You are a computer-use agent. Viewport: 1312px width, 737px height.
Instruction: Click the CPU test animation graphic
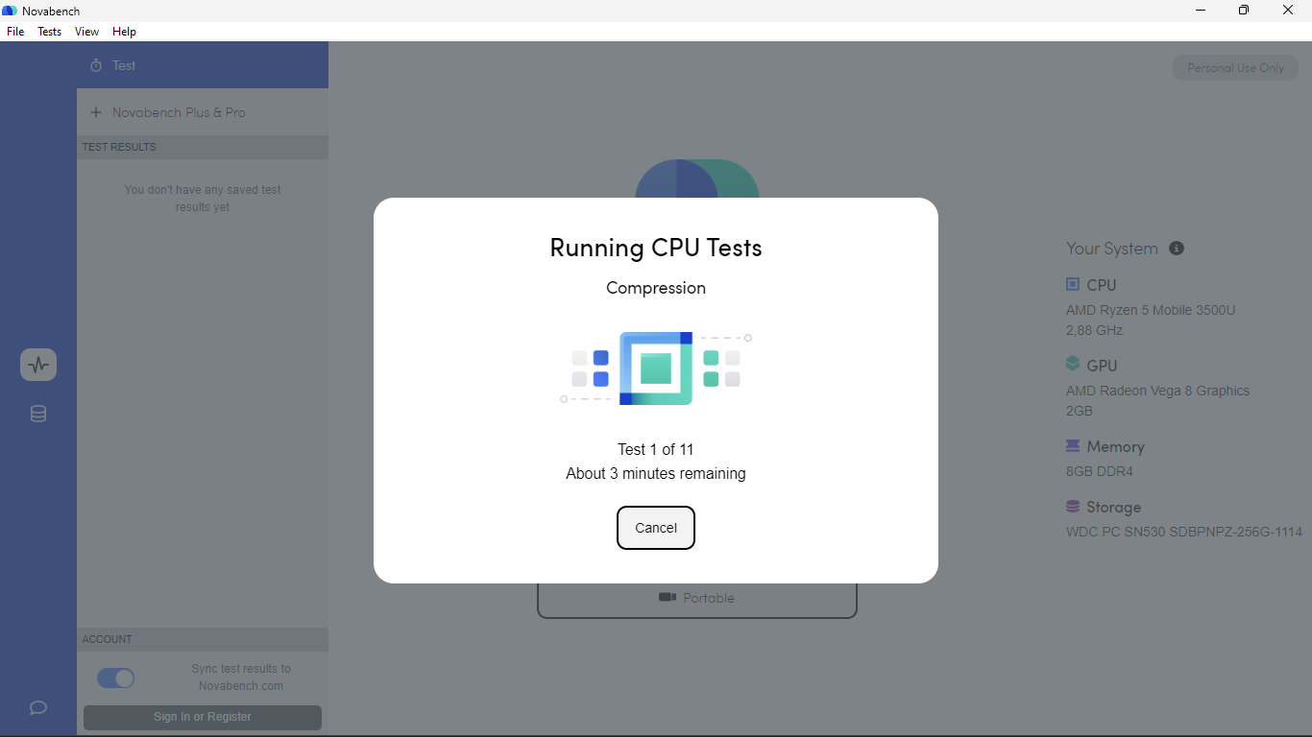pos(656,368)
